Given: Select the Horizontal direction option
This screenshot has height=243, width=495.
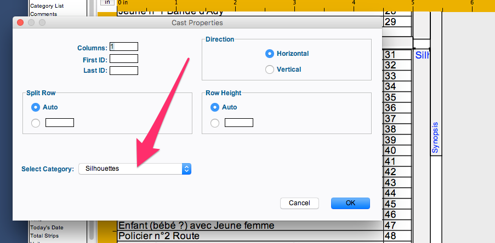Looking at the screenshot, I should point(269,54).
